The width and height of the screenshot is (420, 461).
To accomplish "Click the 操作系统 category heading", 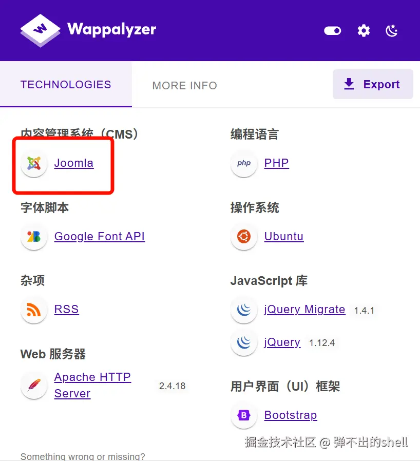I will (x=255, y=207).
